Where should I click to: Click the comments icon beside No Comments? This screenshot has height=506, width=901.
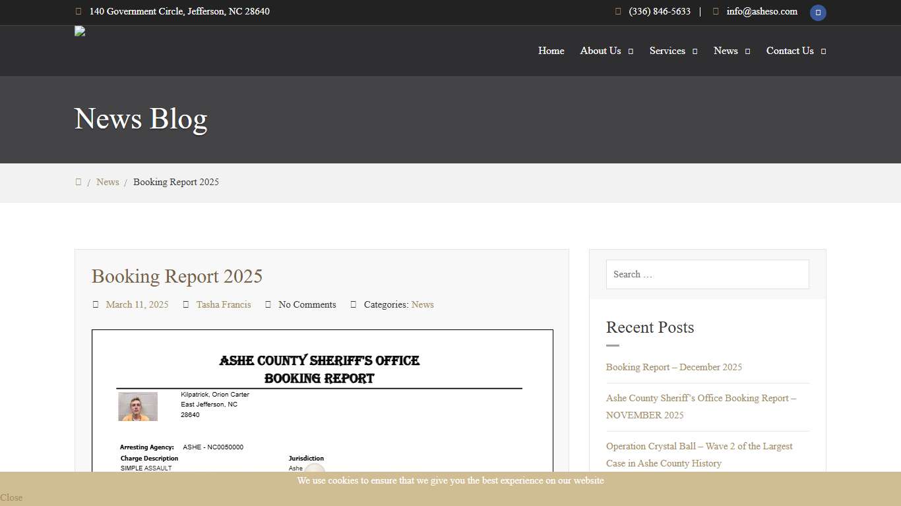coord(268,304)
